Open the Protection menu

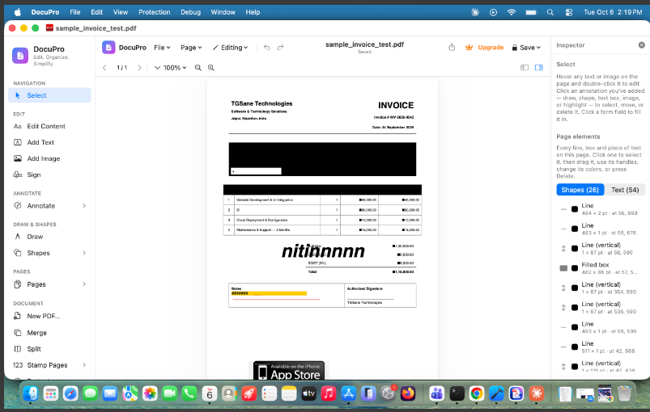click(x=155, y=12)
